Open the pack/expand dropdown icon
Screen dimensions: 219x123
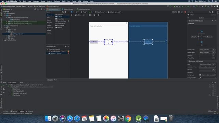pyautogui.click(x=90, y=15)
